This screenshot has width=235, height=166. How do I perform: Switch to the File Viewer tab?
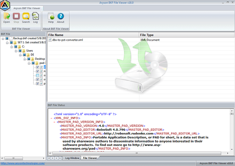pos(90,158)
